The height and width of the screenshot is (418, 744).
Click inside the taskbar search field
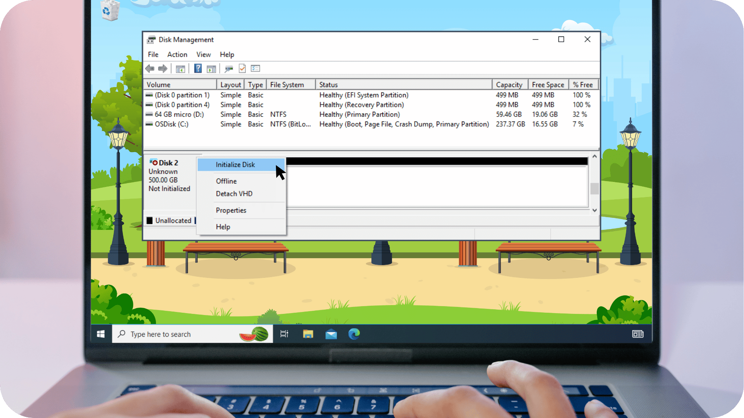click(174, 334)
